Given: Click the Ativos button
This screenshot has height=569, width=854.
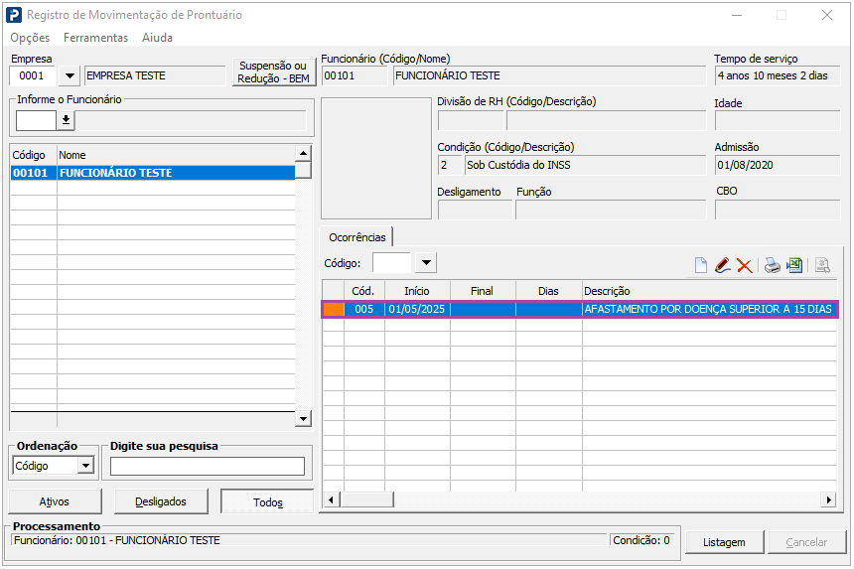Looking at the screenshot, I should click(x=55, y=501).
